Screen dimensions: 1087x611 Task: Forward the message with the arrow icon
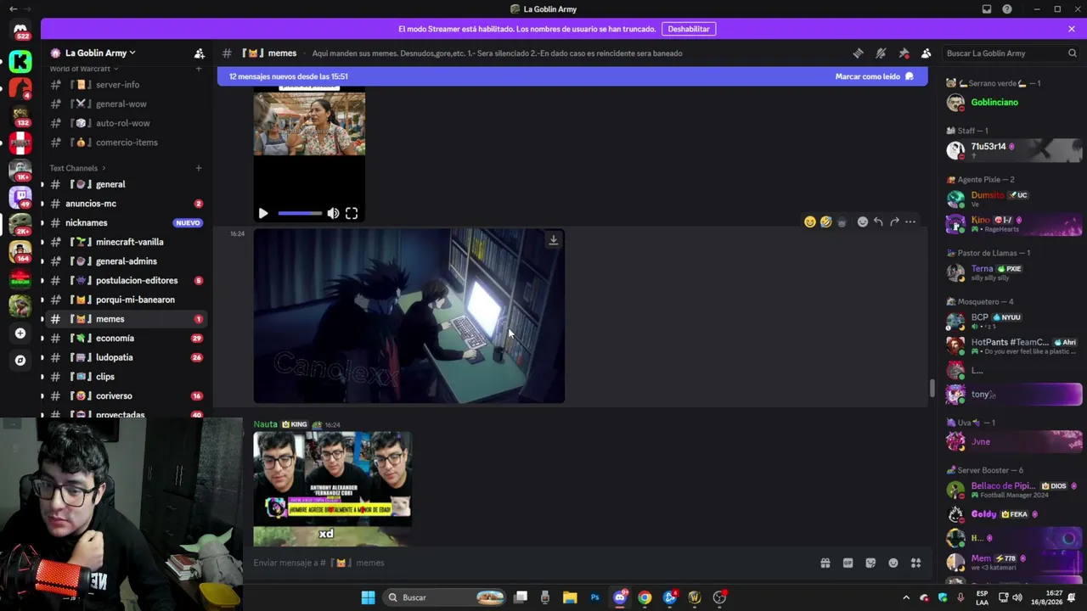(894, 222)
